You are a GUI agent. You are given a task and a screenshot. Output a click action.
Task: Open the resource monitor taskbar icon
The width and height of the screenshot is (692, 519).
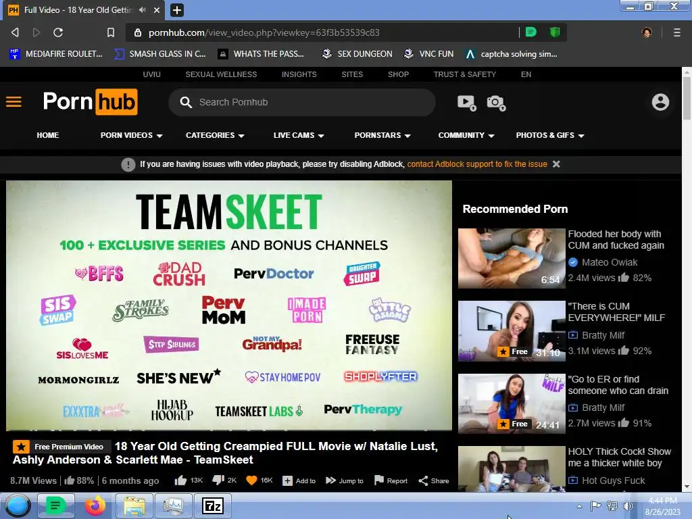click(x=174, y=505)
